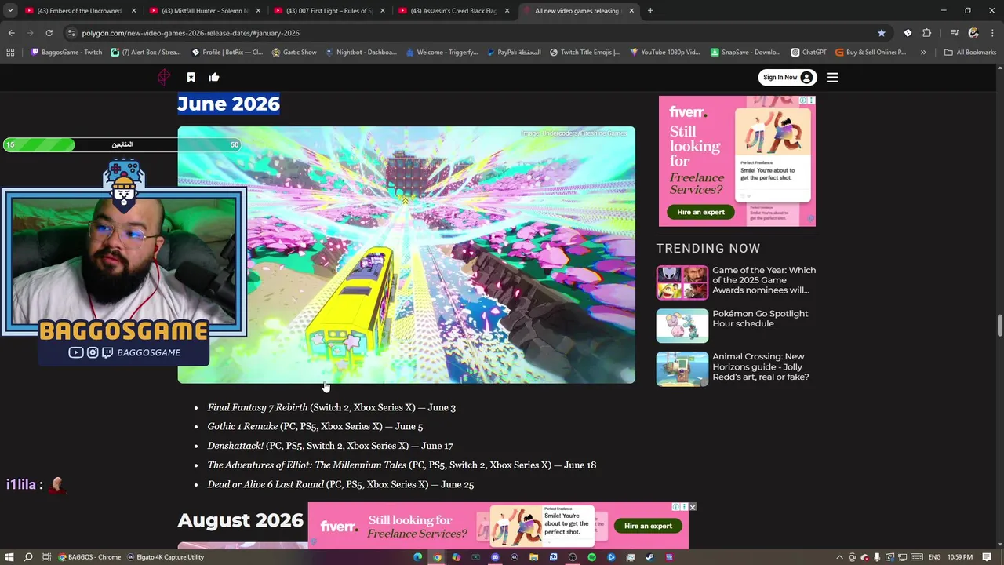The height and width of the screenshot is (565, 1004).
Task: Switch to 007 First Light tab
Action: point(330,11)
